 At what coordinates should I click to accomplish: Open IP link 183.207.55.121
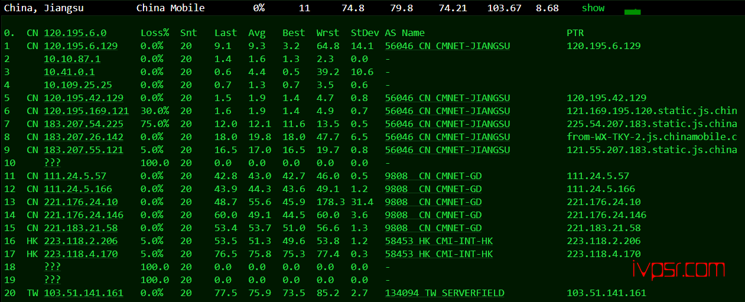click(83, 150)
